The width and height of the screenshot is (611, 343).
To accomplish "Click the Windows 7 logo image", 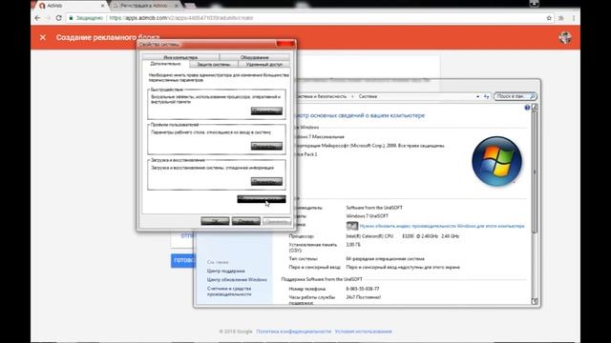I will click(496, 161).
